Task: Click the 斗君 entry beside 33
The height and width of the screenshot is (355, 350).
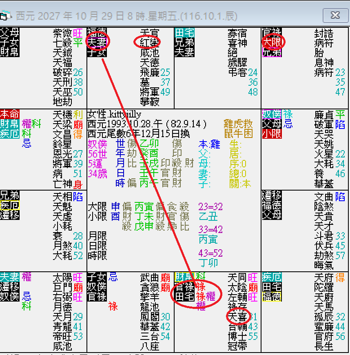Action: (x=324, y=236)
